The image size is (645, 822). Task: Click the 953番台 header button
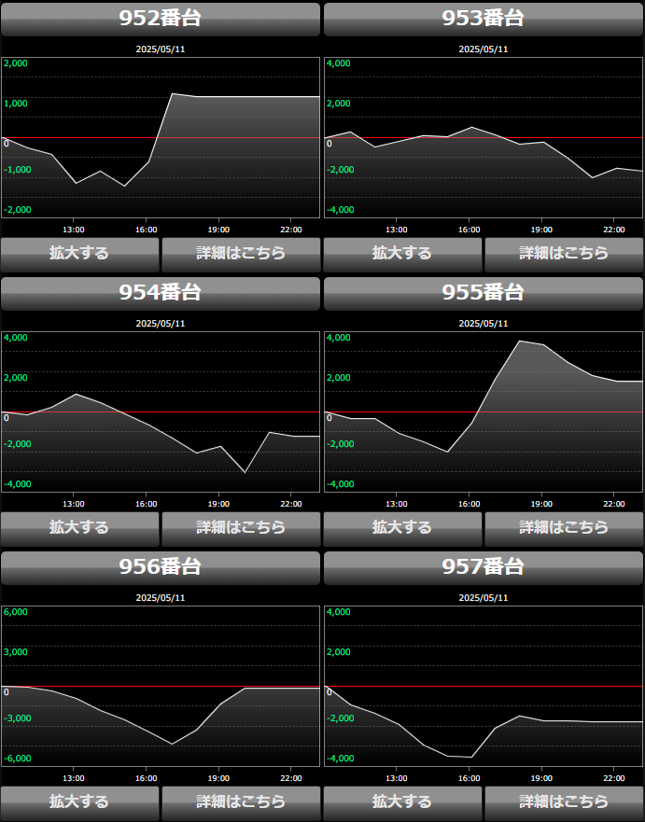[484, 20]
